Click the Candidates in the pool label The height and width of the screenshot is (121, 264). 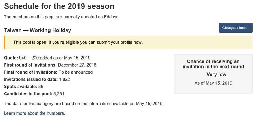[x=28, y=94]
